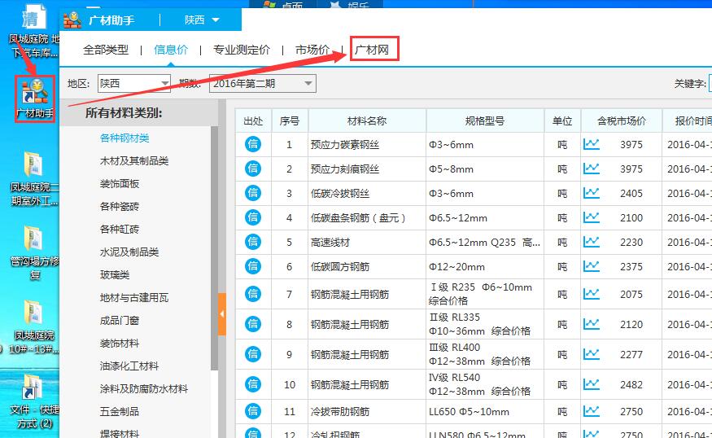Click the category list vertical scrollbar
712x438 pixels.
point(214,247)
